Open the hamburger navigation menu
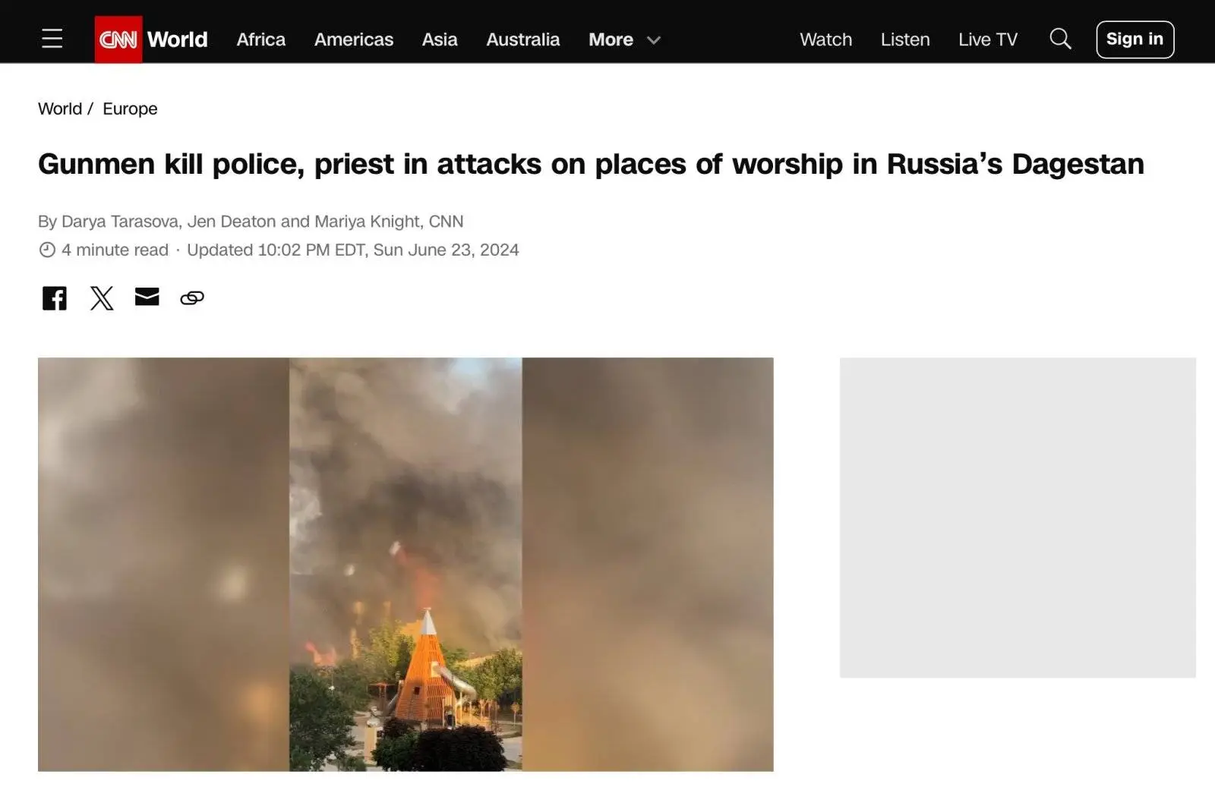 [52, 39]
